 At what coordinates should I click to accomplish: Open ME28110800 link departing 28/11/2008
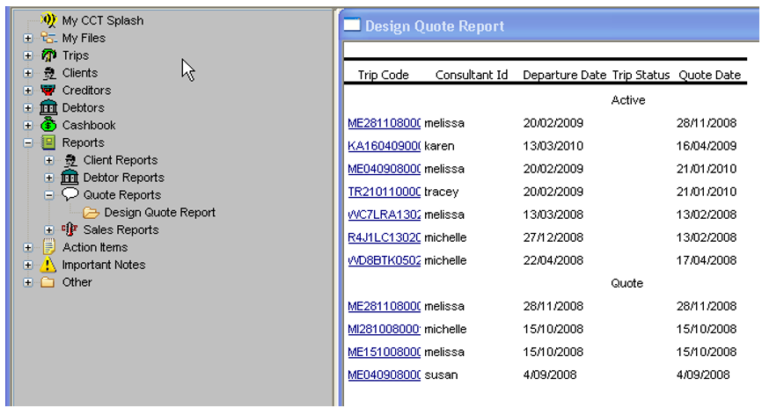pyautogui.click(x=384, y=306)
